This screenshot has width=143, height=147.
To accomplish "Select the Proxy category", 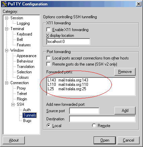I will 21,88.
